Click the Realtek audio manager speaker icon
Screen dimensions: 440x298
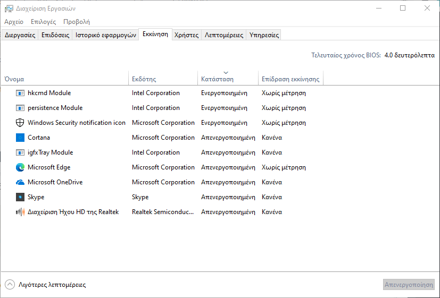20,212
